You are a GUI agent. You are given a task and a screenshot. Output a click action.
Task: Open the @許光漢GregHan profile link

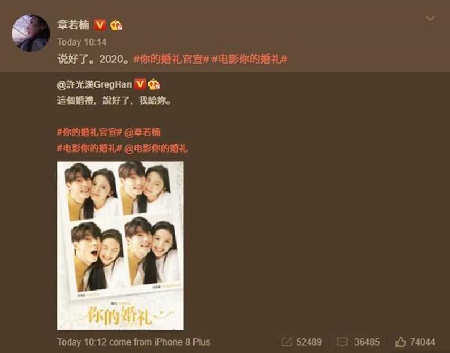pyautogui.click(x=94, y=84)
